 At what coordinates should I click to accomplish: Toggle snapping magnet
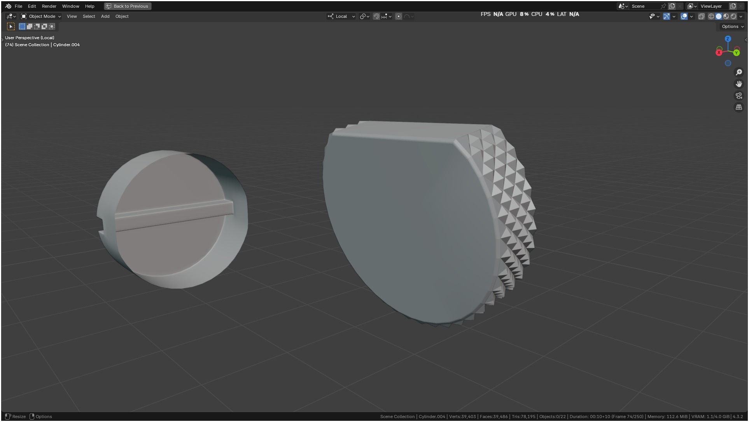(x=376, y=16)
